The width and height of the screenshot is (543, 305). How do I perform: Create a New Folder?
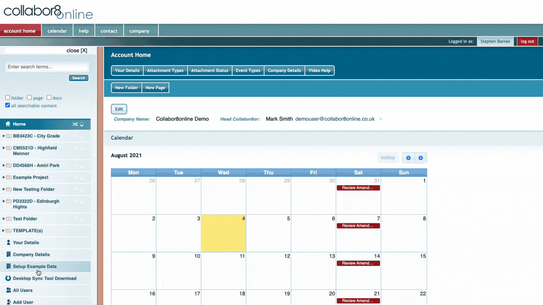[126, 88]
